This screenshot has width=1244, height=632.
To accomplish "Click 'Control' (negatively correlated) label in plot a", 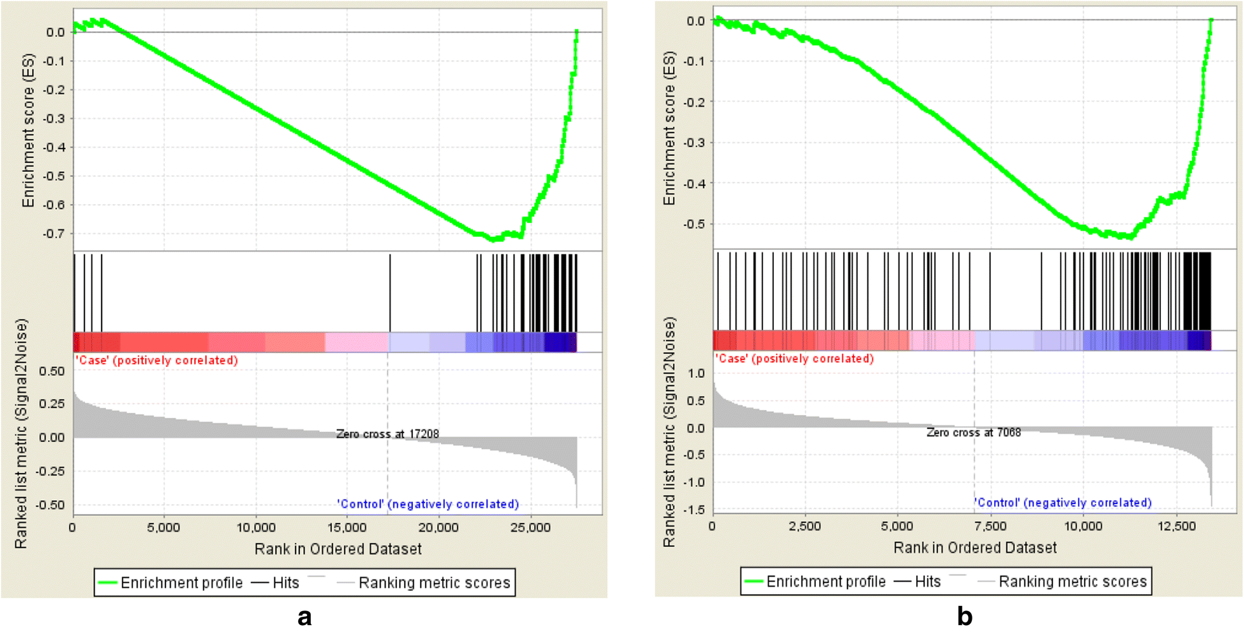I will (428, 504).
